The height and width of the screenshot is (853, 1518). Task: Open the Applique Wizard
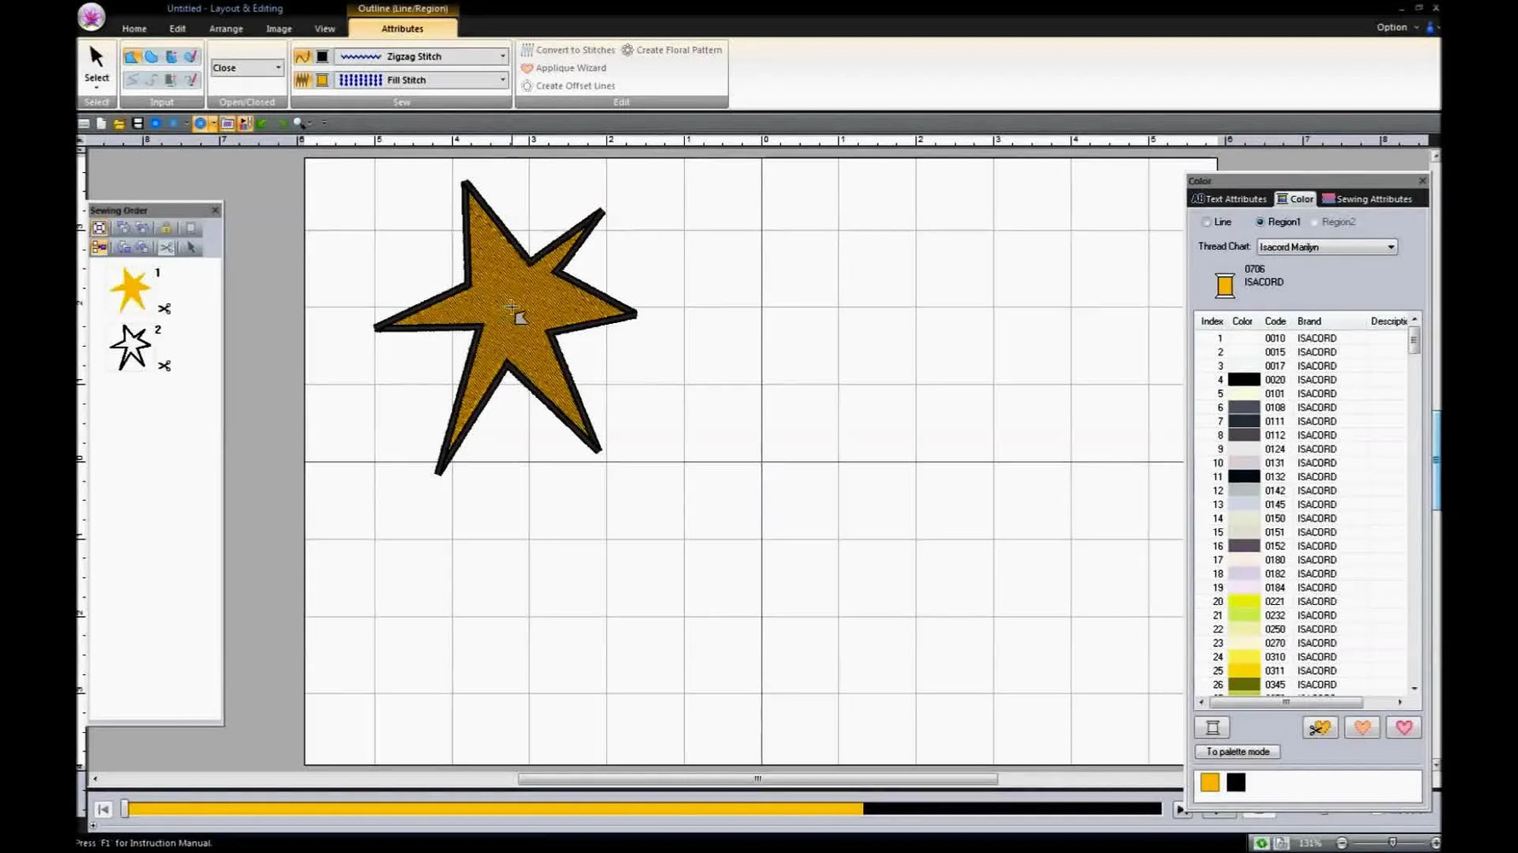[564, 68]
